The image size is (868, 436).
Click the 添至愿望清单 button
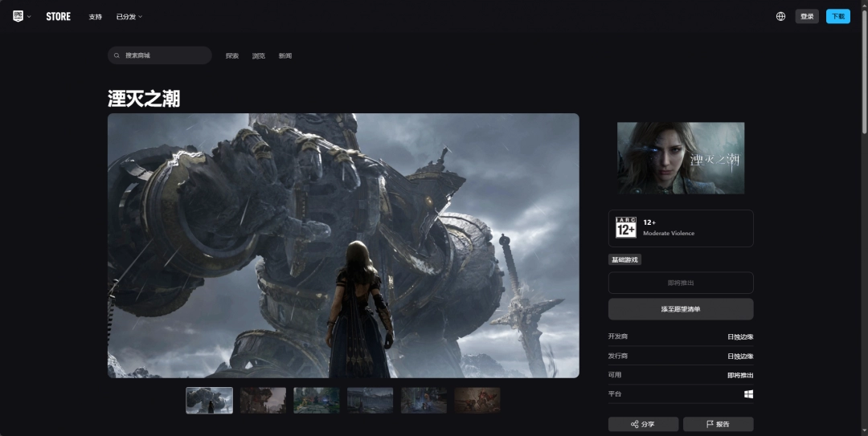point(681,309)
